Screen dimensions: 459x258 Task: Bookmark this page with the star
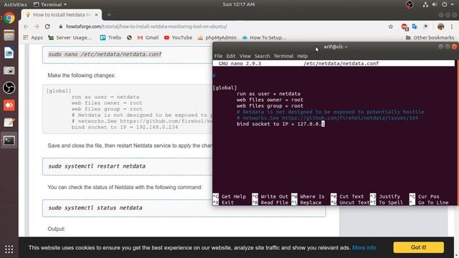391,27
